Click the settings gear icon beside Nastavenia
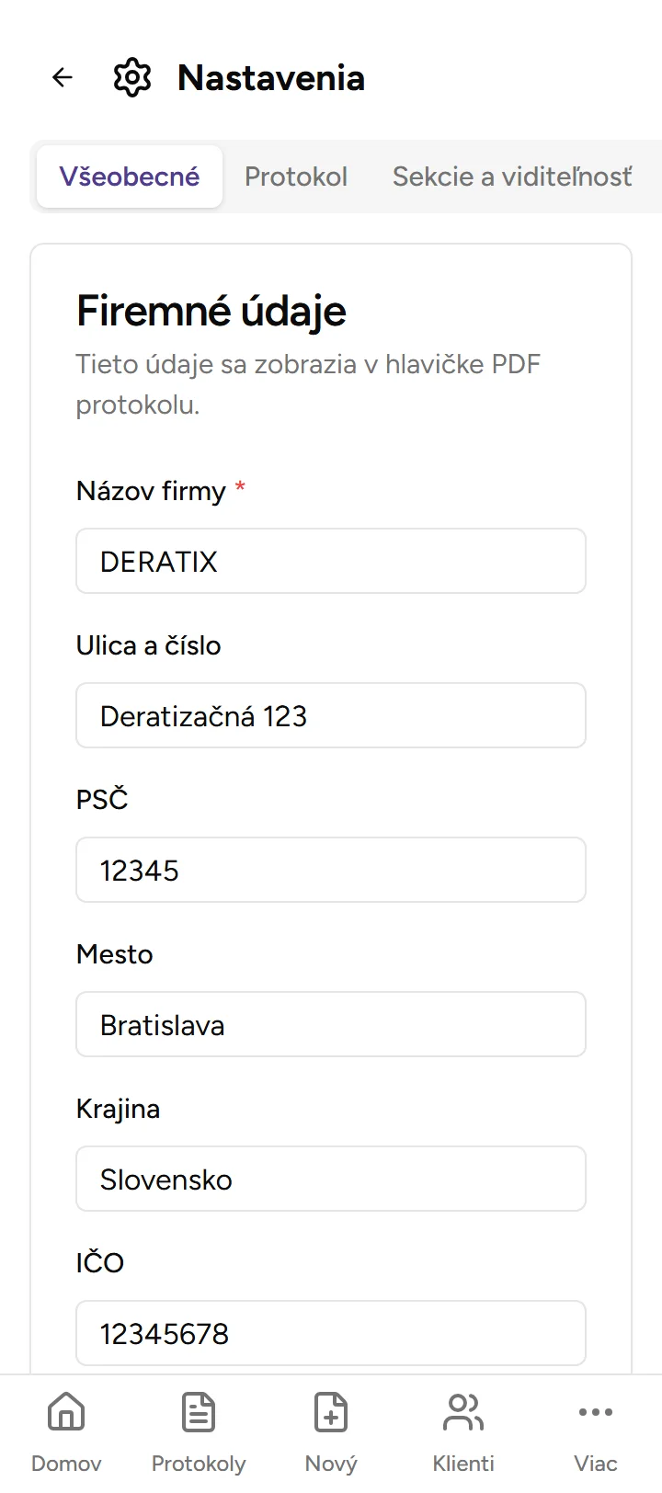The height and width of the screenshot is (1493, 662). pos(132,77)
